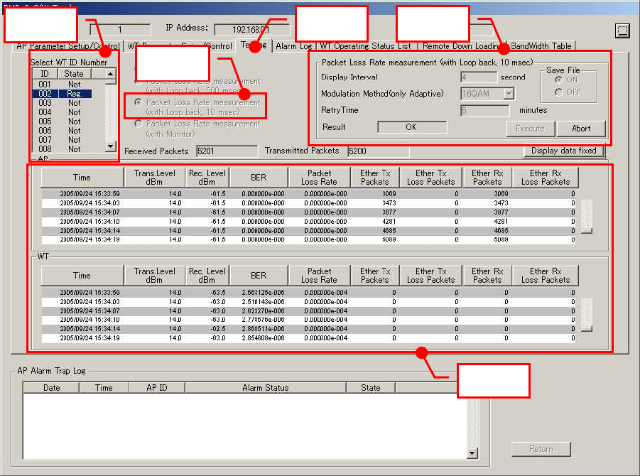Click WT BER value 2.854808e-006
This screenshot has width=640, height=476.
click(x=264, y=338)
